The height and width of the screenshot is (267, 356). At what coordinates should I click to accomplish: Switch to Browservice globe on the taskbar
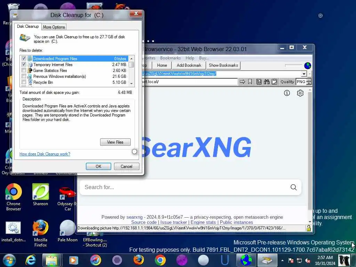[246, 260]
